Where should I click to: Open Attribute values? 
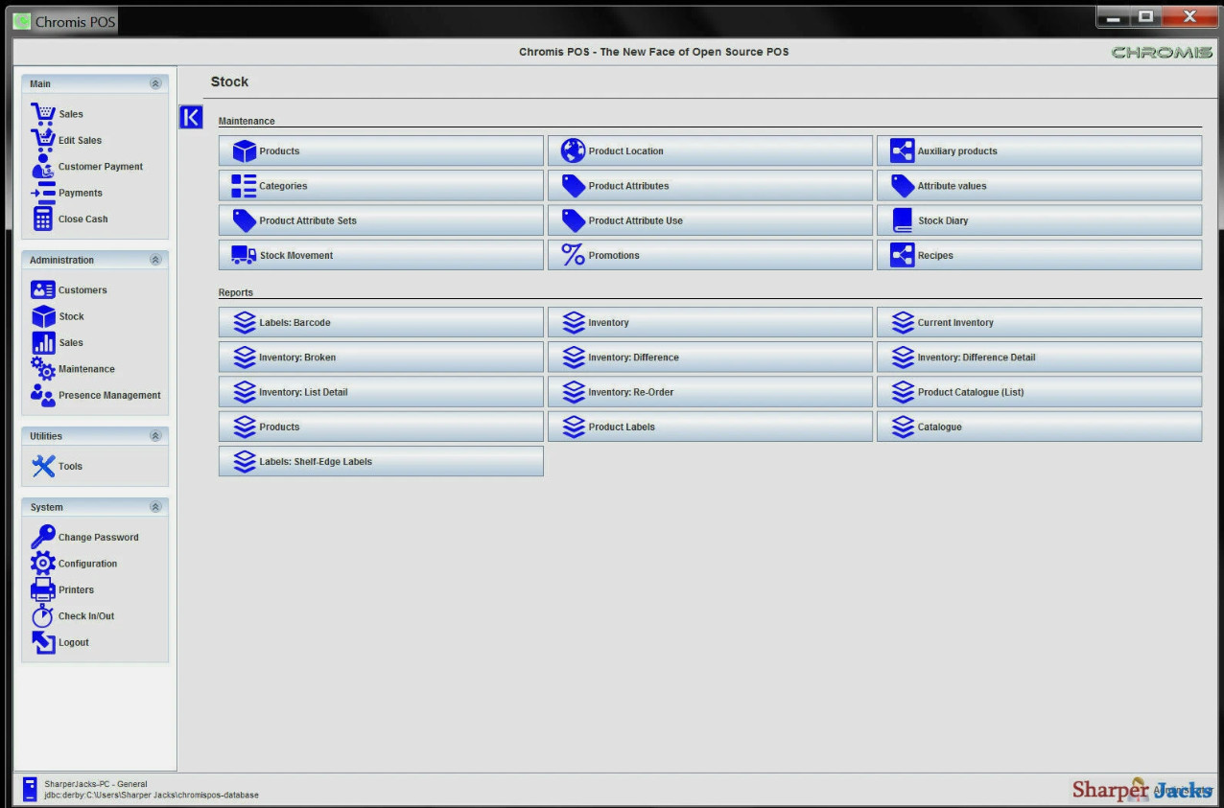[1040, 186]
